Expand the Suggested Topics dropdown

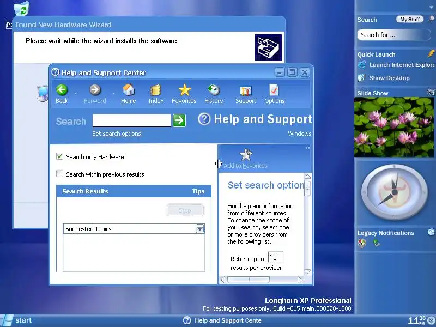coord(199,229)
